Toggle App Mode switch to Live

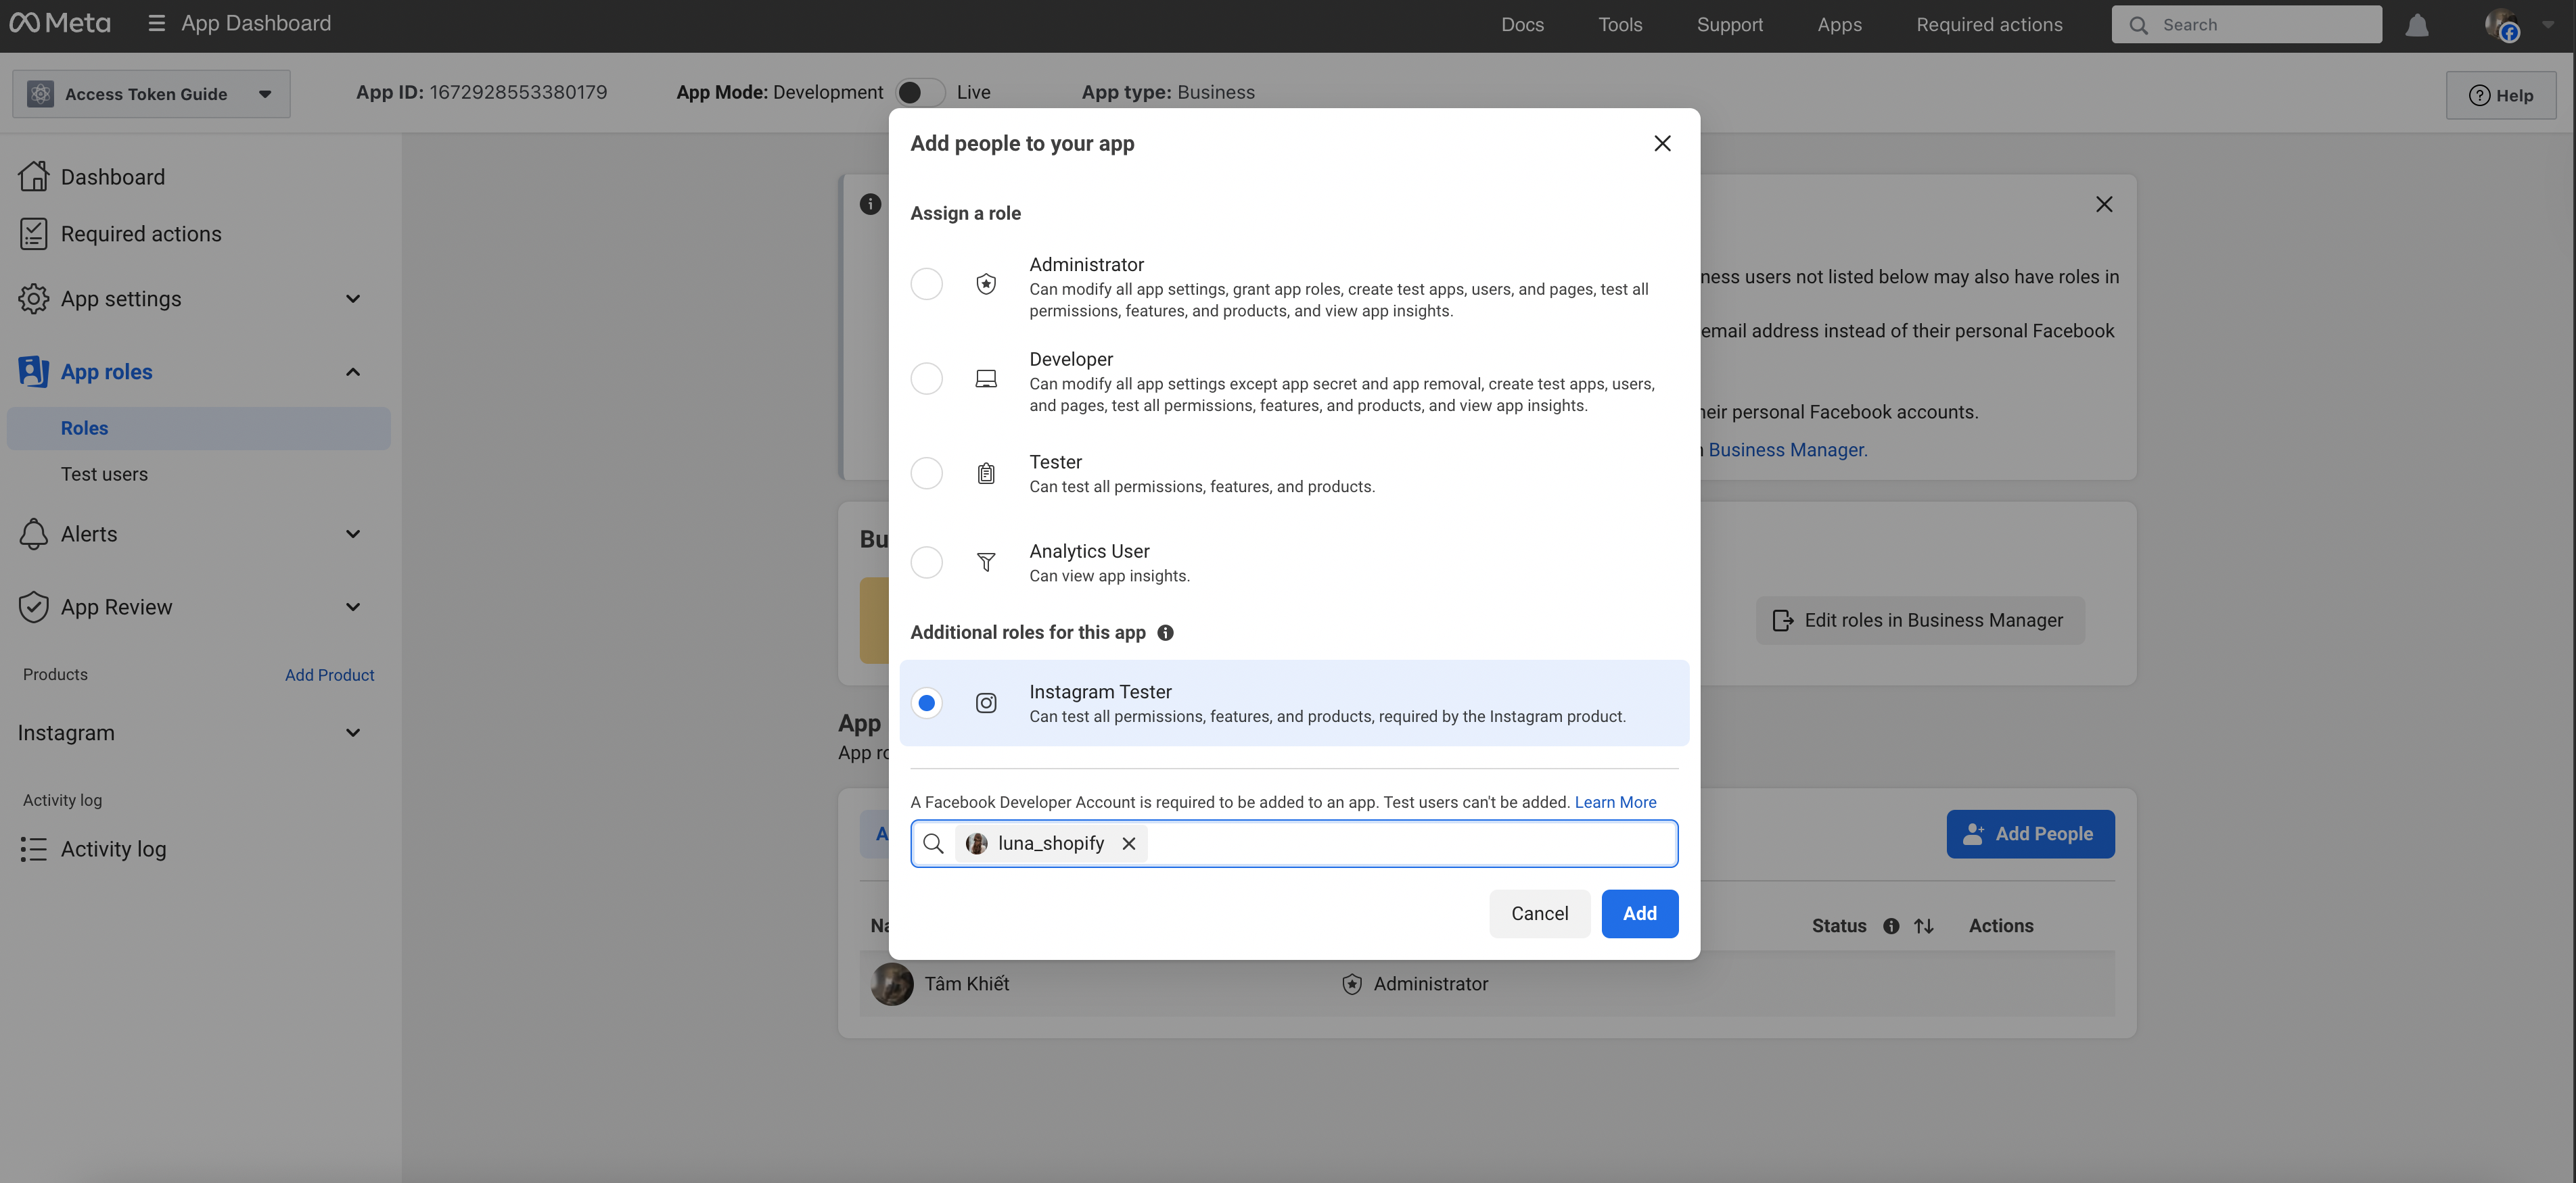920,93
